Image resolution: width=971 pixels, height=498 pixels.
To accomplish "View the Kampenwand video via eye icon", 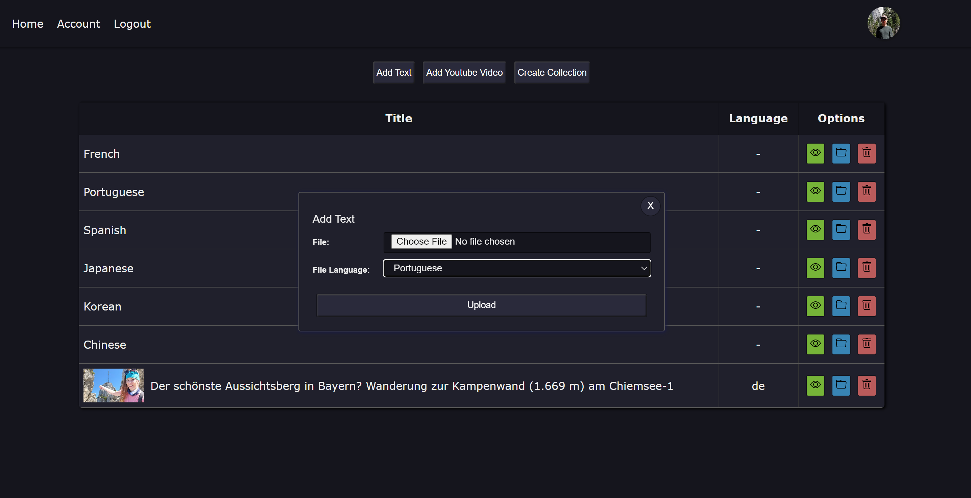I will (815, 385).
